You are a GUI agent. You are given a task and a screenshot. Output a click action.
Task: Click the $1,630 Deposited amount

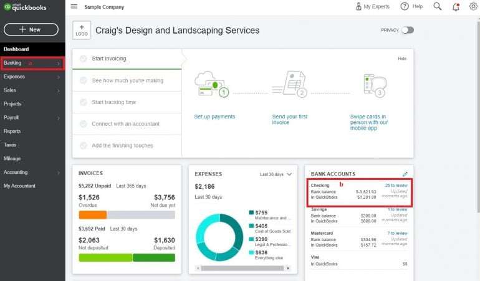(x=165, y=241)
